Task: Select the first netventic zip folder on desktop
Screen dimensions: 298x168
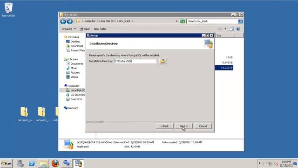Action: click(25, 114)
